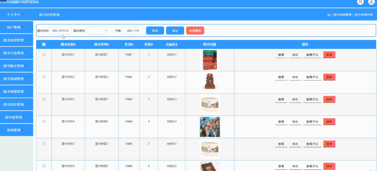Click 查看评论 for 图书名称2
Image resolution: width=377 pixels, height=171 pixels.
[312, 77]
